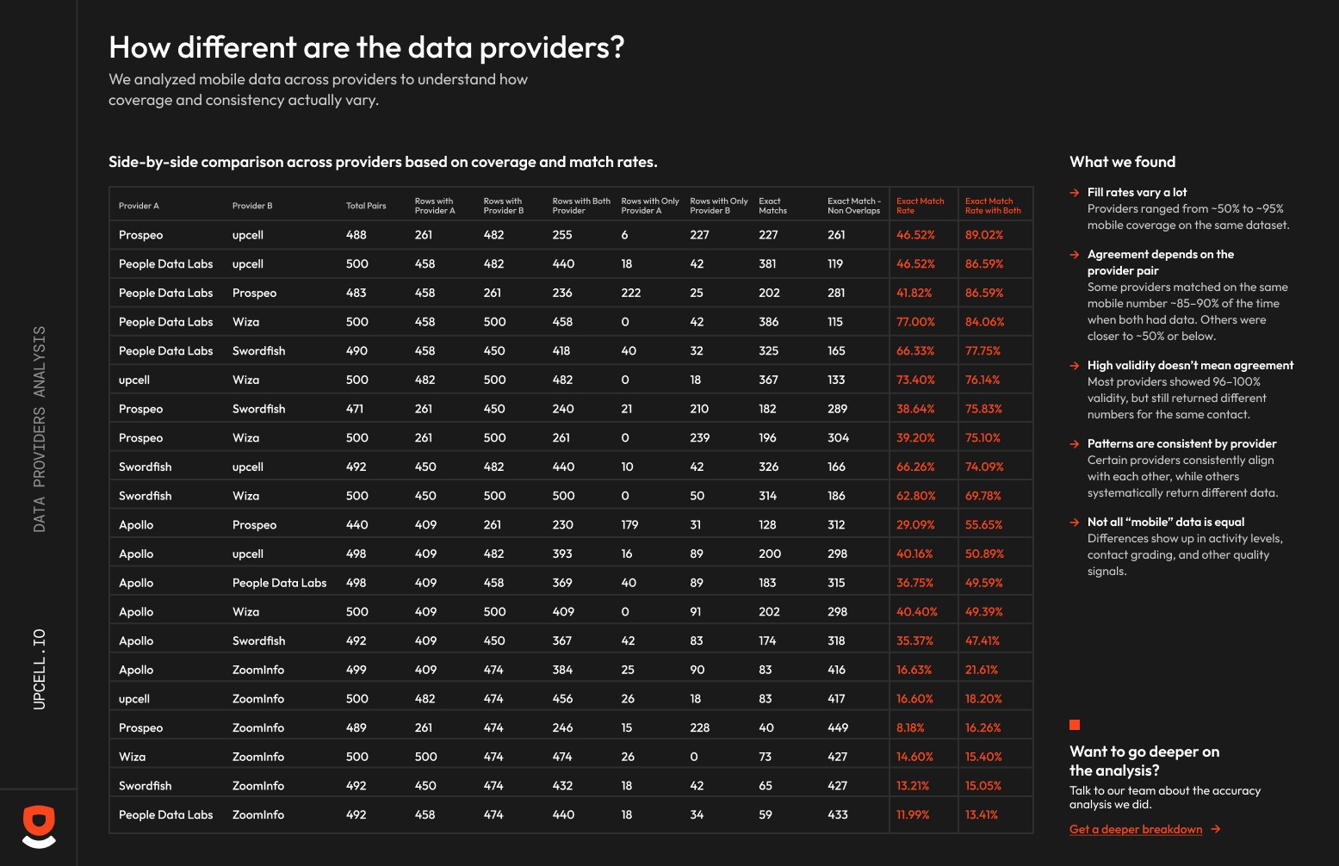
Task: Click the 'Exact Match Rate with Both' column header
Action: 993,206
